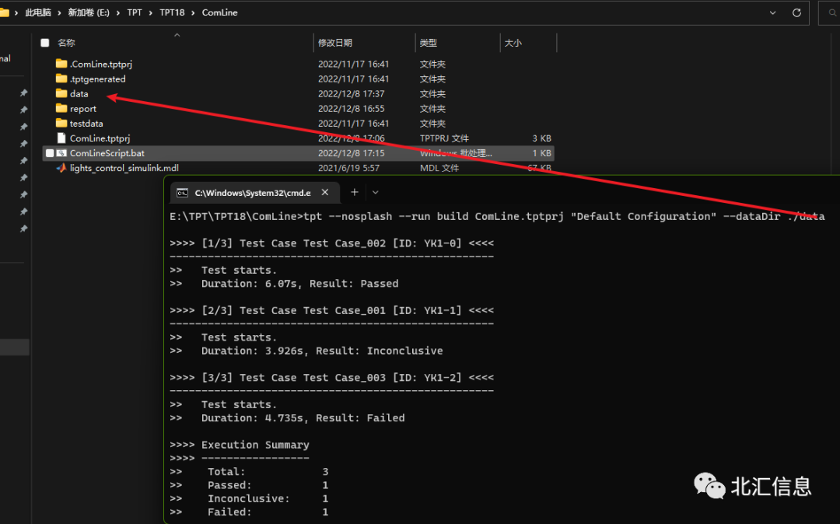840x524 pixels.
Task: Select the testdata folder name
Action: [86, 123]
